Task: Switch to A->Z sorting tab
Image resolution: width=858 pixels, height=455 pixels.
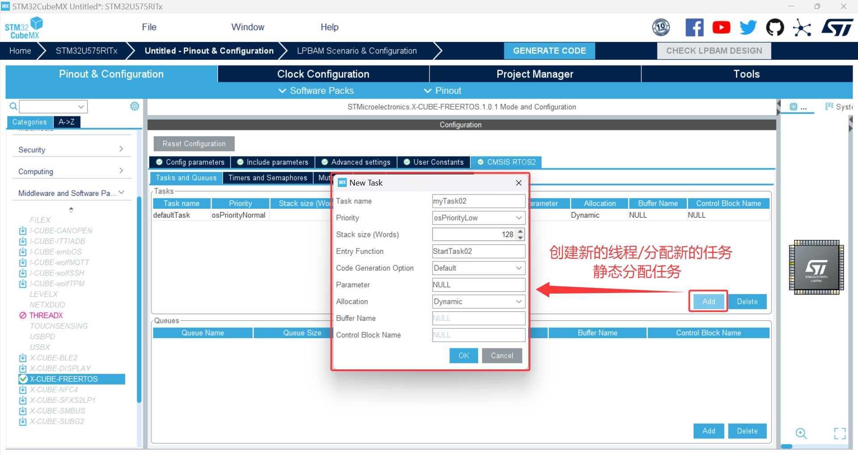Action: coord(67,122)
